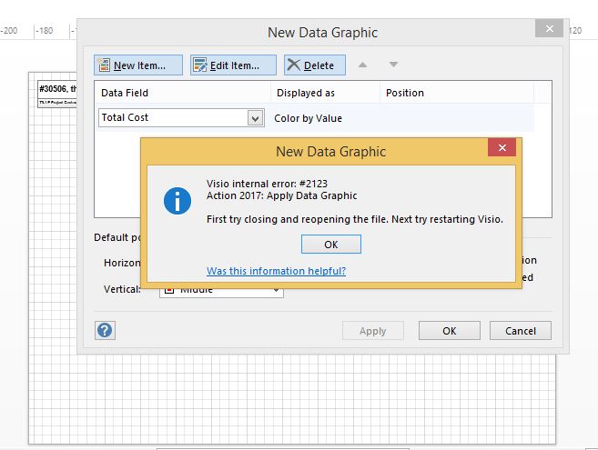Select the 'Color by Value' cell
Screen dimensions: 598x450
click(309, 118)
